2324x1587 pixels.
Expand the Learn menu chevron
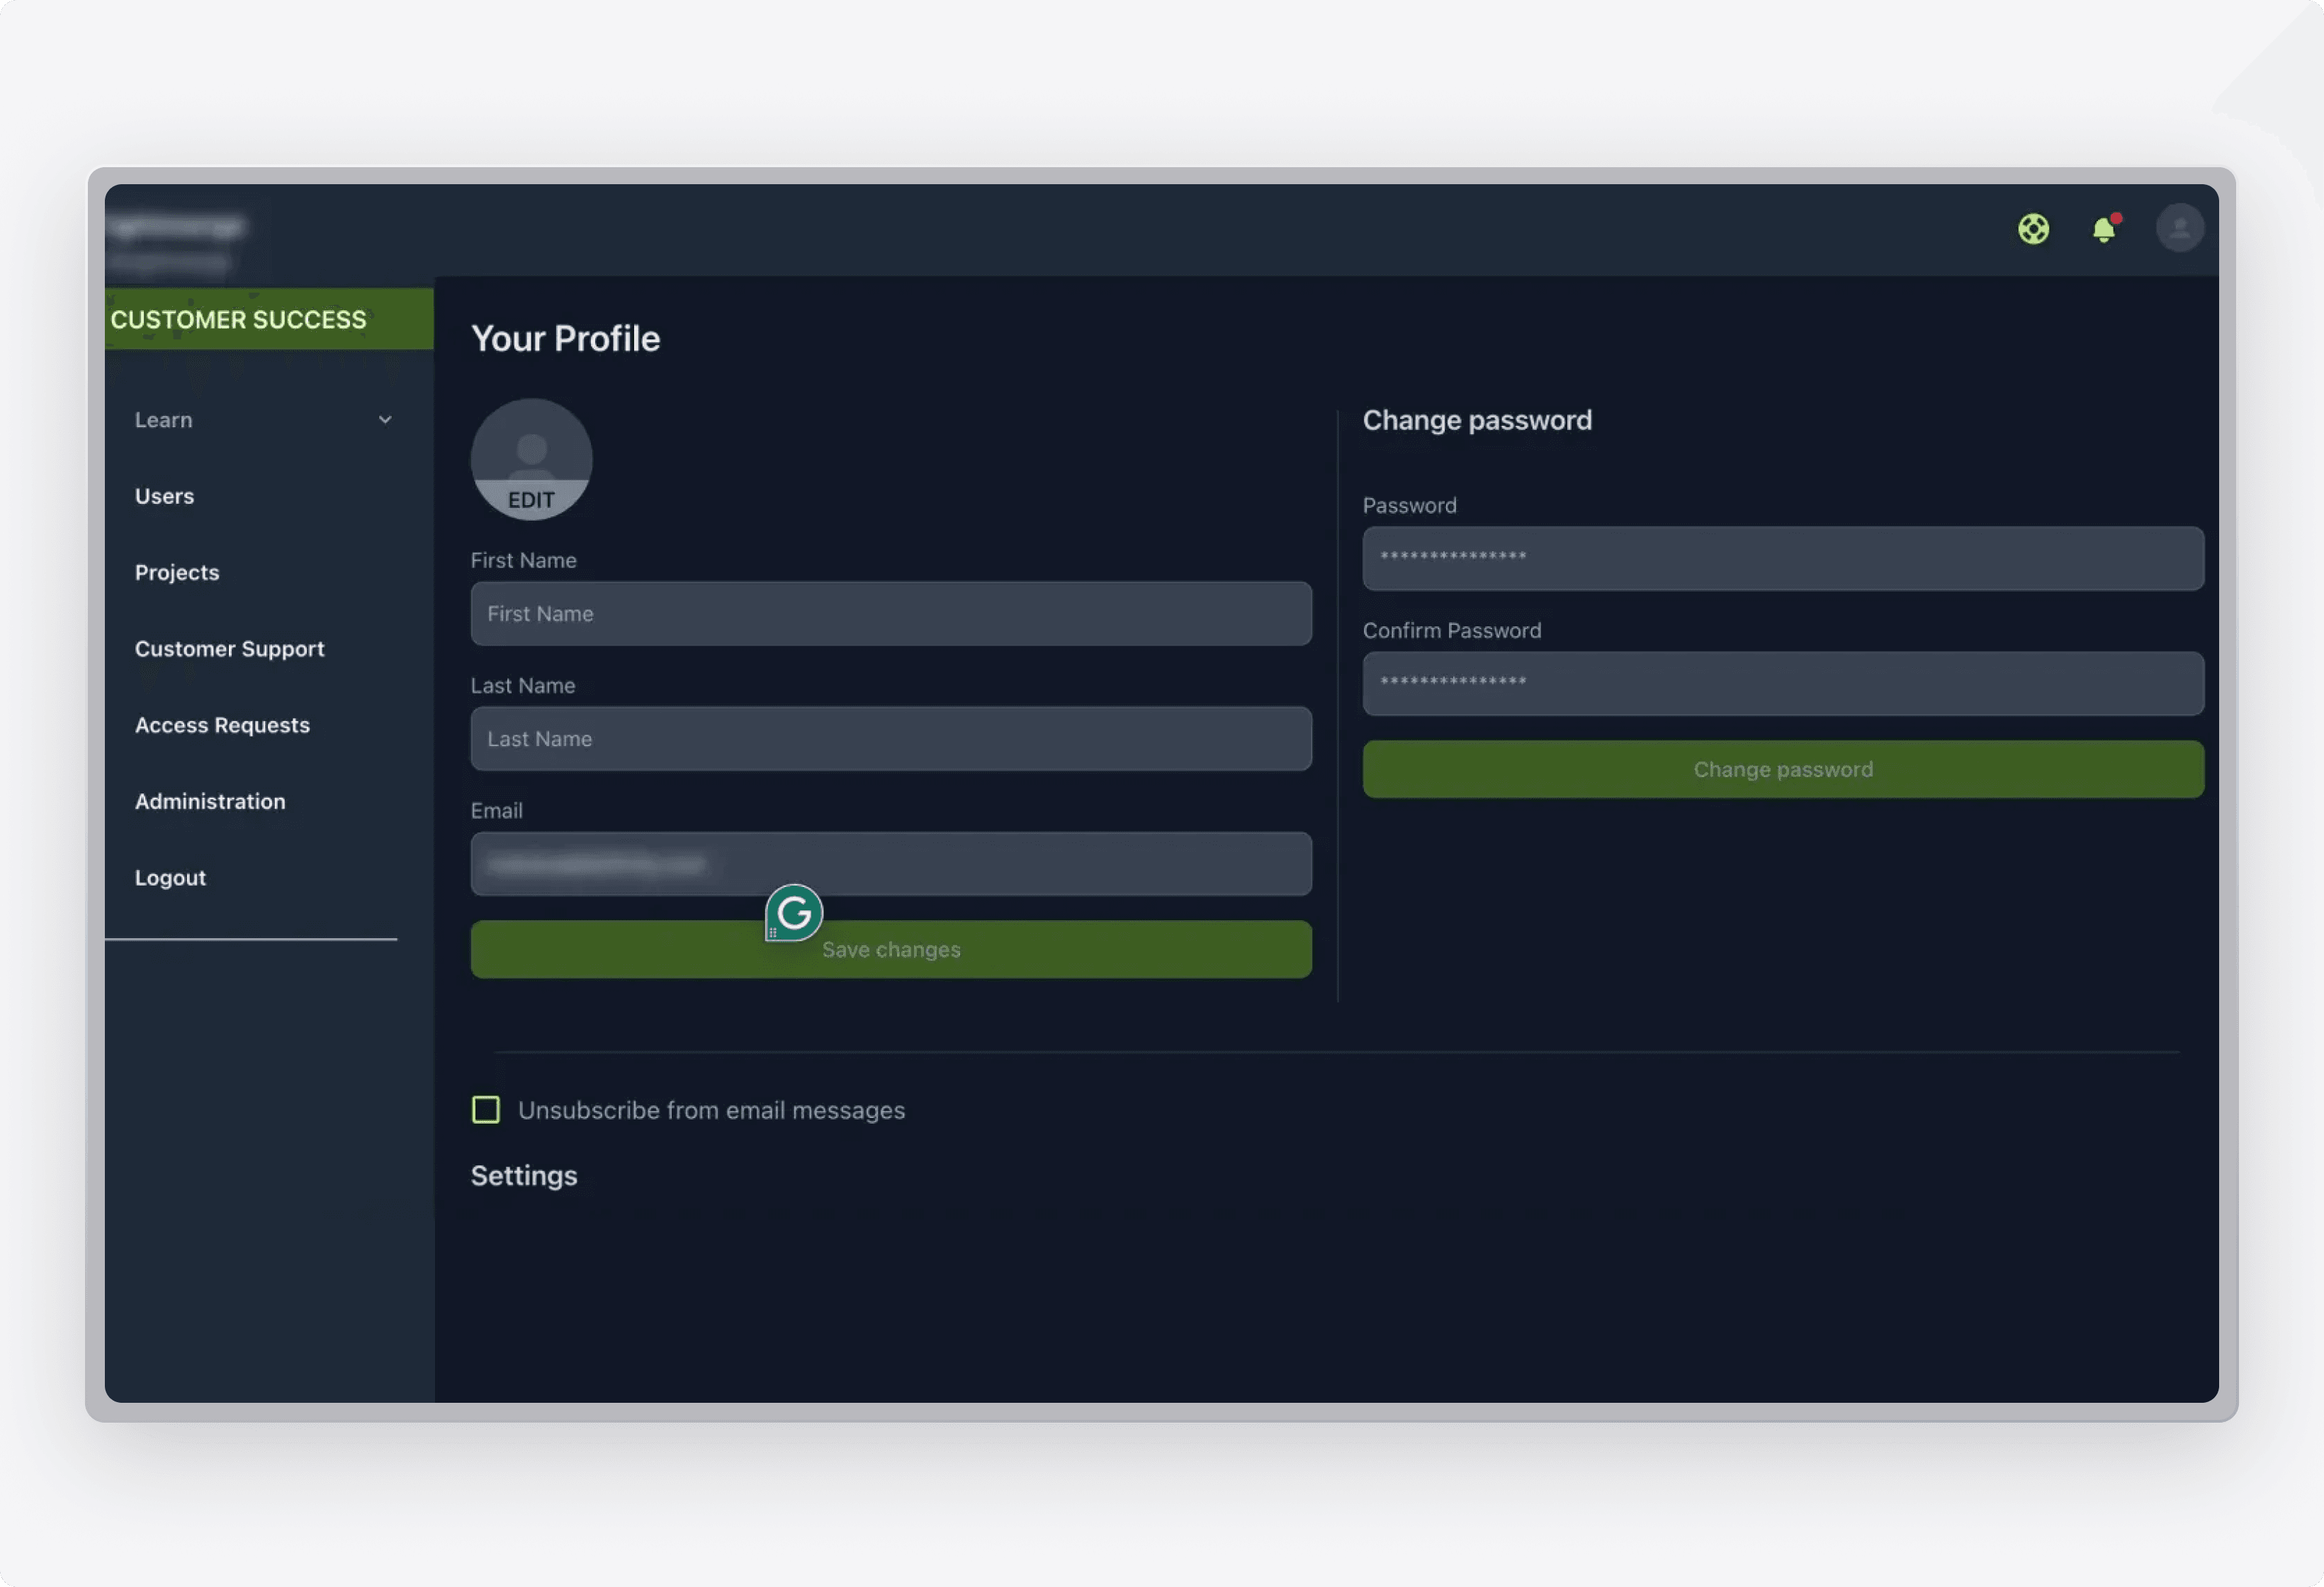385,420
